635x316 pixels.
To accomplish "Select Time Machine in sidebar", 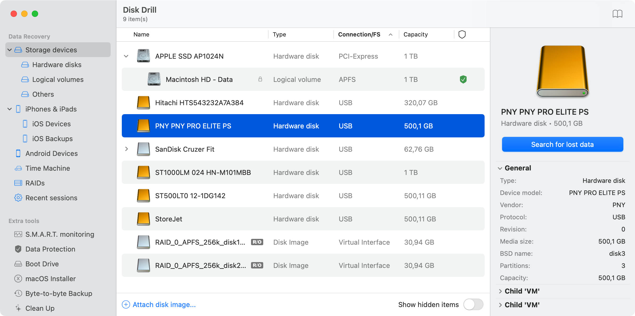I will click(x=47, y=168).
